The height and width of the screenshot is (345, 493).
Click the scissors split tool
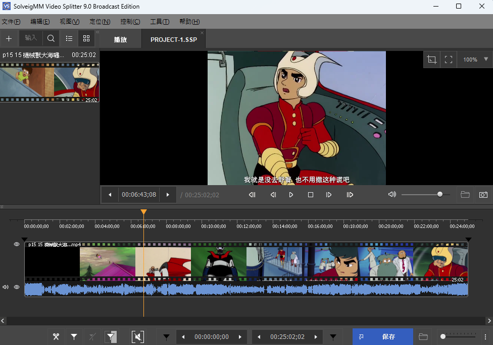click(x=56, y=337)
